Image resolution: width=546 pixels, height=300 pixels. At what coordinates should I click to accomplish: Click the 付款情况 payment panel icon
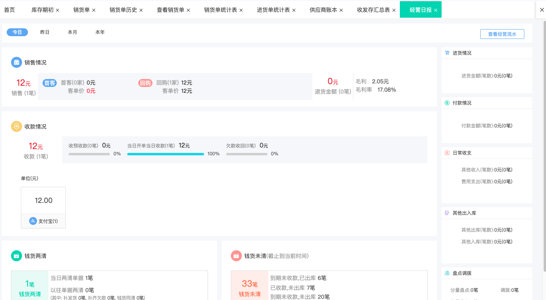[x=447, y=103]
